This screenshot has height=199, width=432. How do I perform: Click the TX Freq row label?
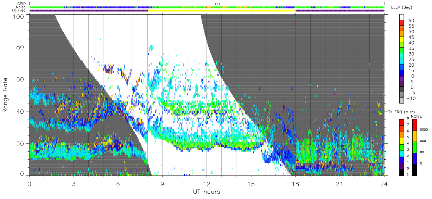click(19, 10)
